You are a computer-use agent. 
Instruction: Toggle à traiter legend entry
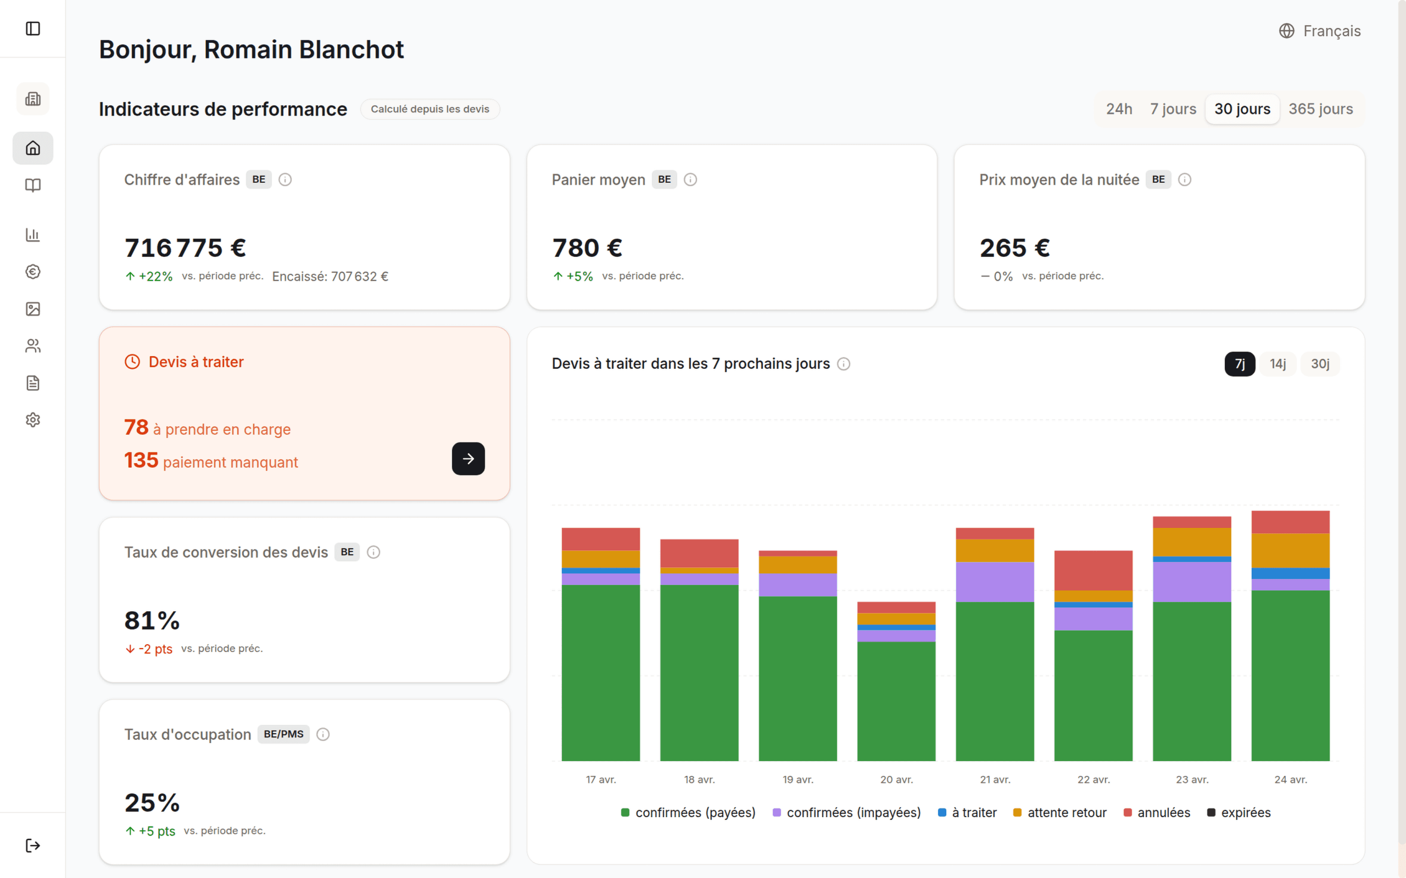[967, 812]
